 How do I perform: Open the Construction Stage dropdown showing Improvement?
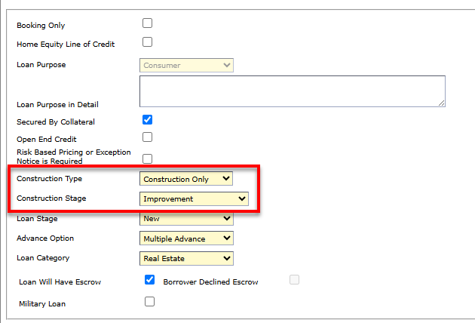[x=194, y=198]
